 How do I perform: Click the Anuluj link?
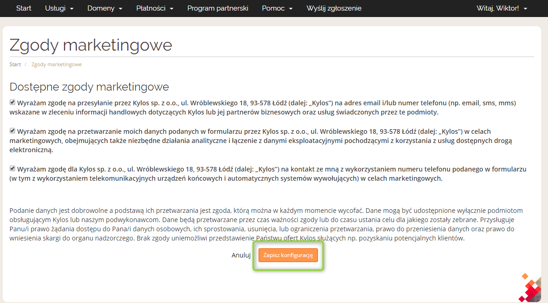click(241, 255)
